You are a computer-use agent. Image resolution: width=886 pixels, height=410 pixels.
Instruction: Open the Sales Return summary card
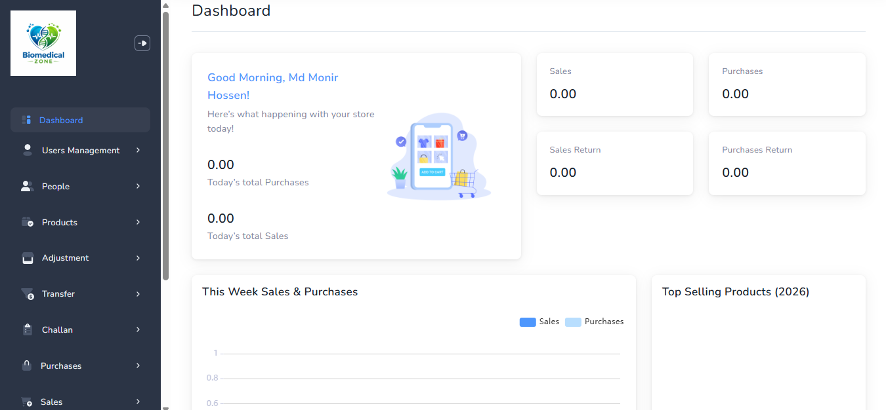(614, 163)
